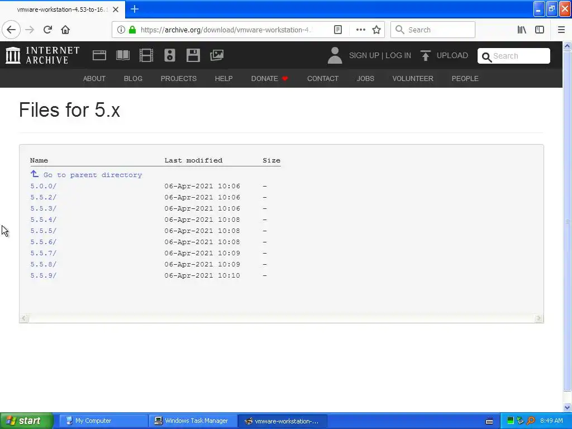This screenshot has width=572, height=429.
Task: Click the magnifier tray icon
Action: (x=531, y=421)
